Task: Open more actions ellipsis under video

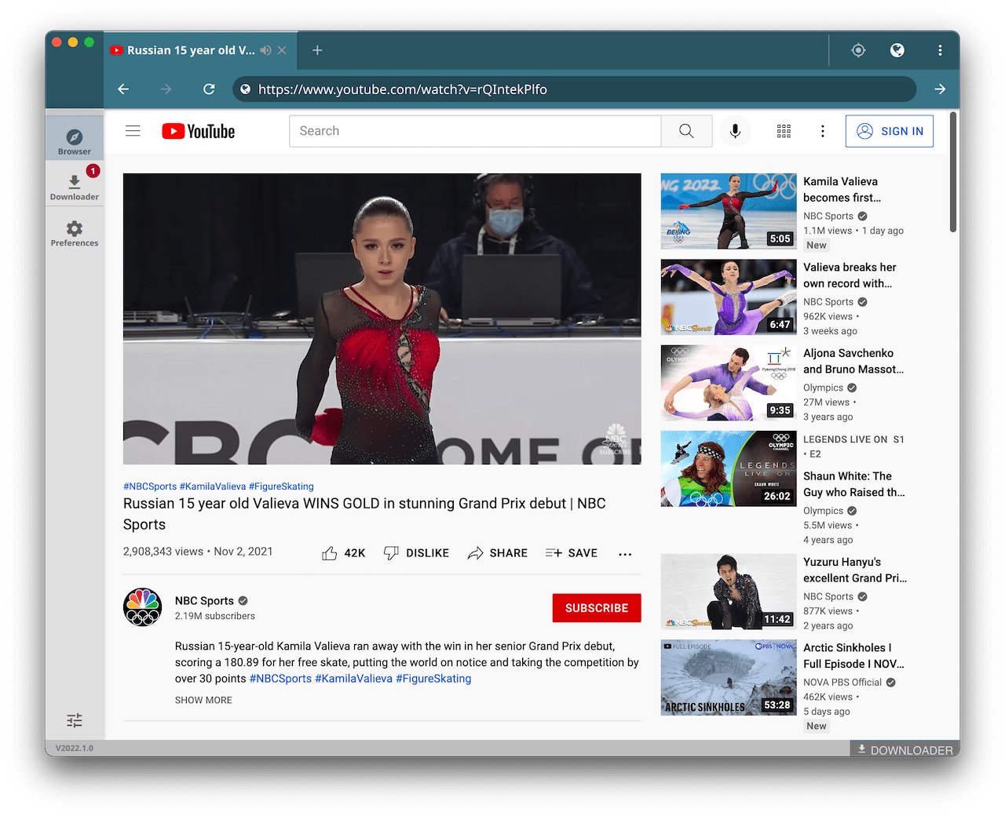Action: (x=625, y=554)
